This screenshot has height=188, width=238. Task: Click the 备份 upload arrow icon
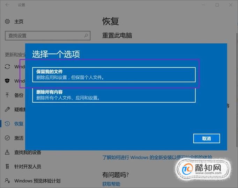(x=7, y=95)
